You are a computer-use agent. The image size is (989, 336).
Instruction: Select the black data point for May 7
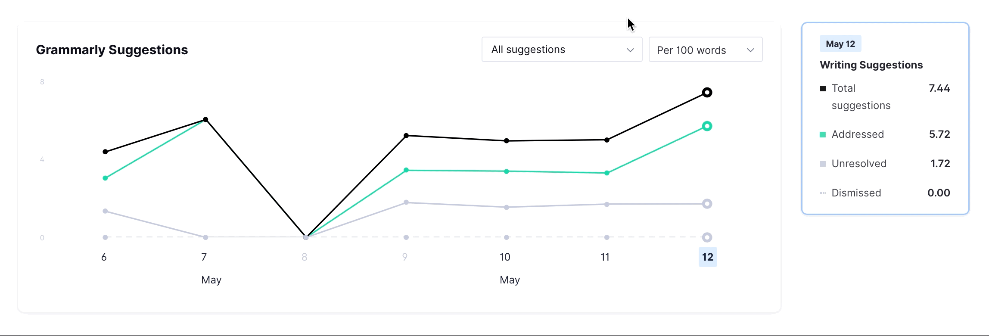(x=205, y=119)
